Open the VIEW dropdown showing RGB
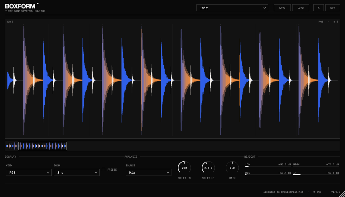This screenshot has height=197, width=345. point(29,172)
